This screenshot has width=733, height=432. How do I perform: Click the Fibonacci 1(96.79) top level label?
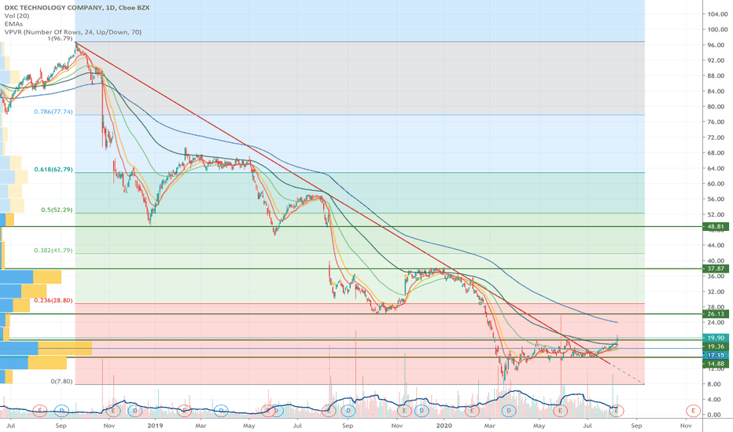(59, 38)
